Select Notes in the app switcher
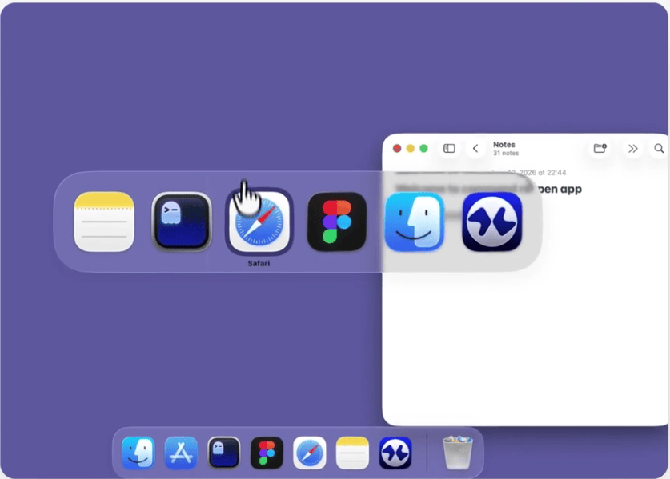 tap(104, 222)
